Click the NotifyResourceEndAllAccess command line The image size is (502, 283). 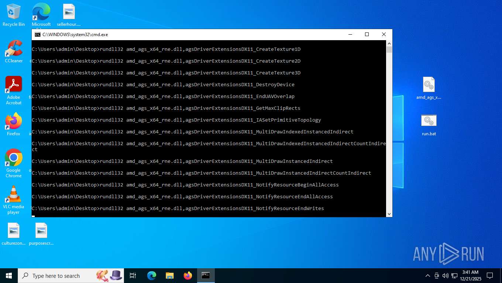(182, 197)
